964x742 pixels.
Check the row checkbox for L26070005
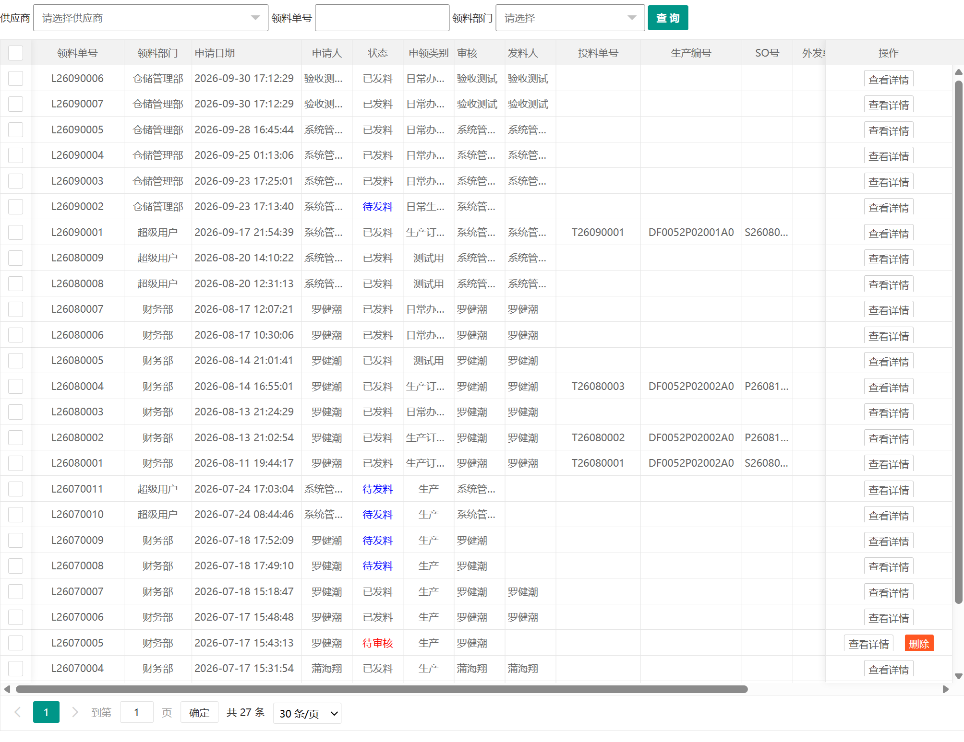(x=15, y=643)
